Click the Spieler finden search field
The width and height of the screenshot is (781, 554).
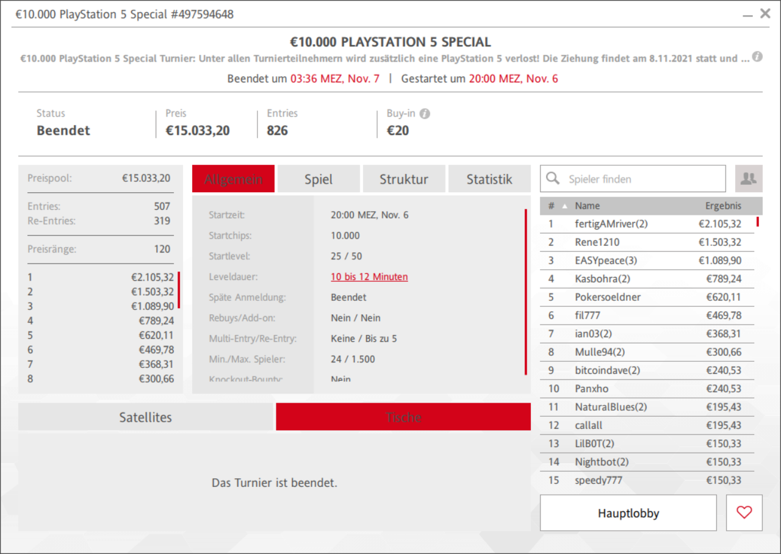coord(633,179)
